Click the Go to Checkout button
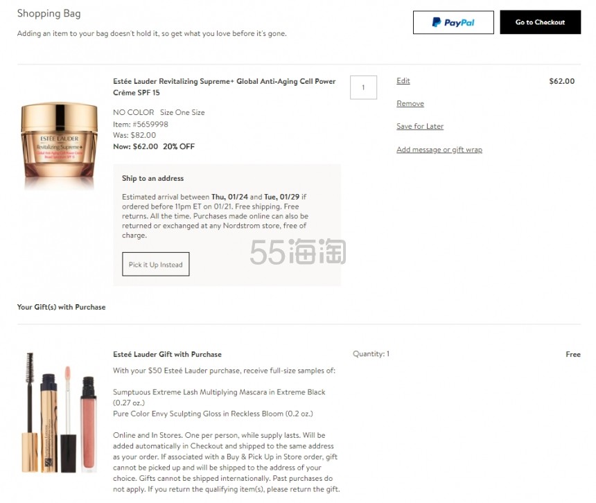596x503 pixels. point(540,22)
